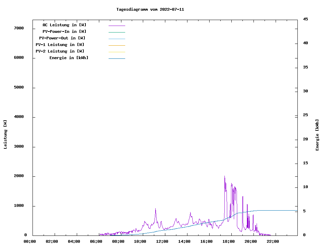Click the 'PV-Power-In in [W]' legend entry
Screen dimensions: 332x249
point(64,31)
